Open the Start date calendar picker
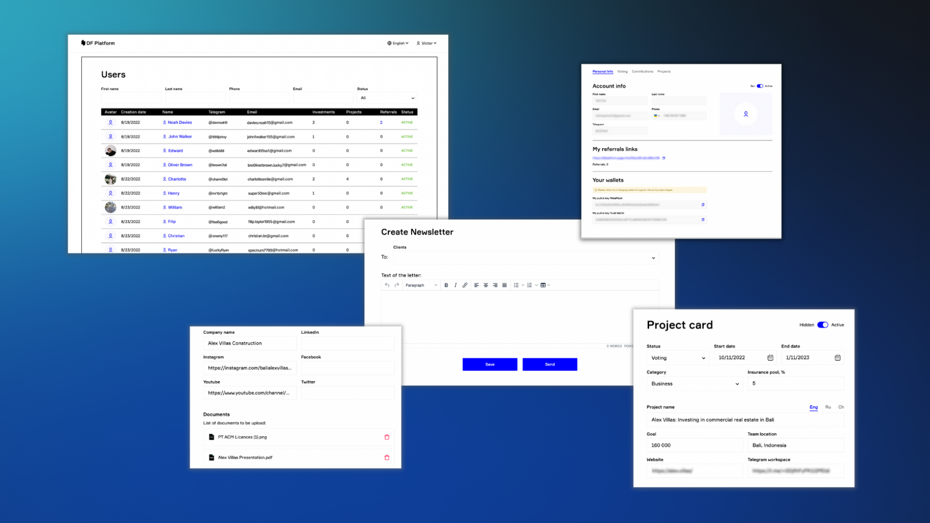Viewport: 930px width, 523px height. click(x=770, y=357)
